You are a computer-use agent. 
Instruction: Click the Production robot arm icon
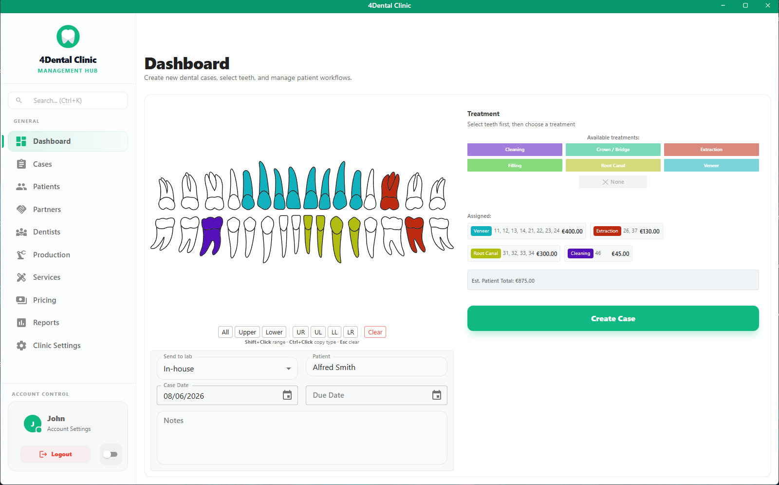coord(21,255)
